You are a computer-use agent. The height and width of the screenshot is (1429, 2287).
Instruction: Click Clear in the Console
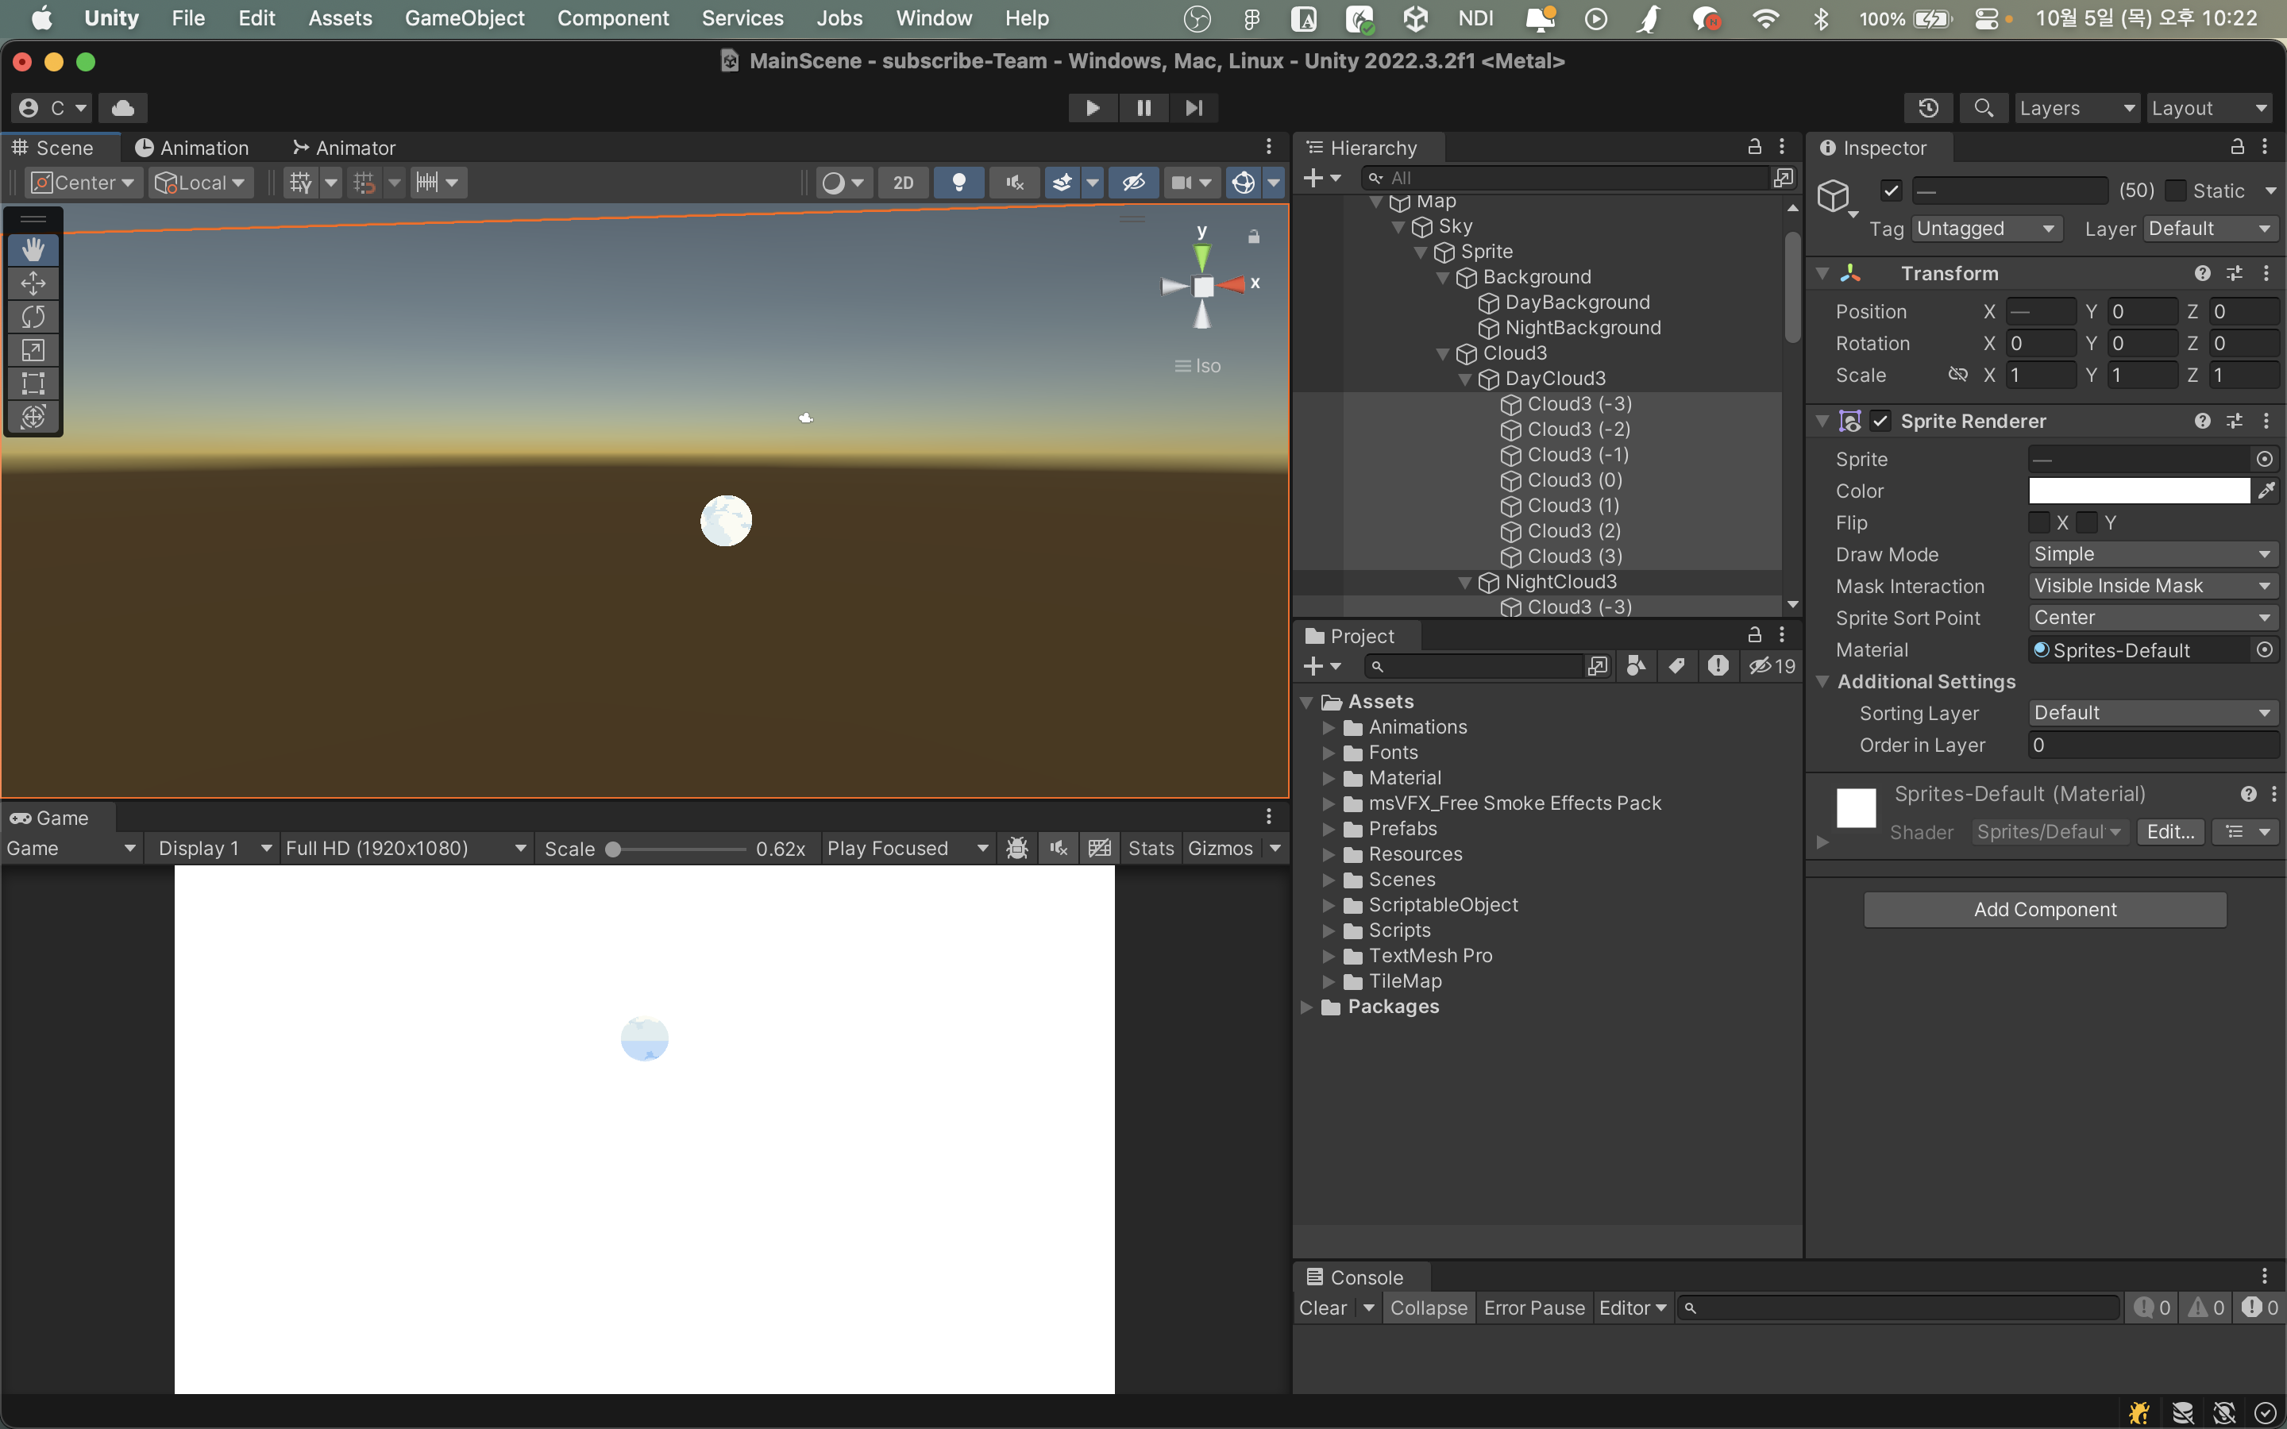click(1322, 1308)
